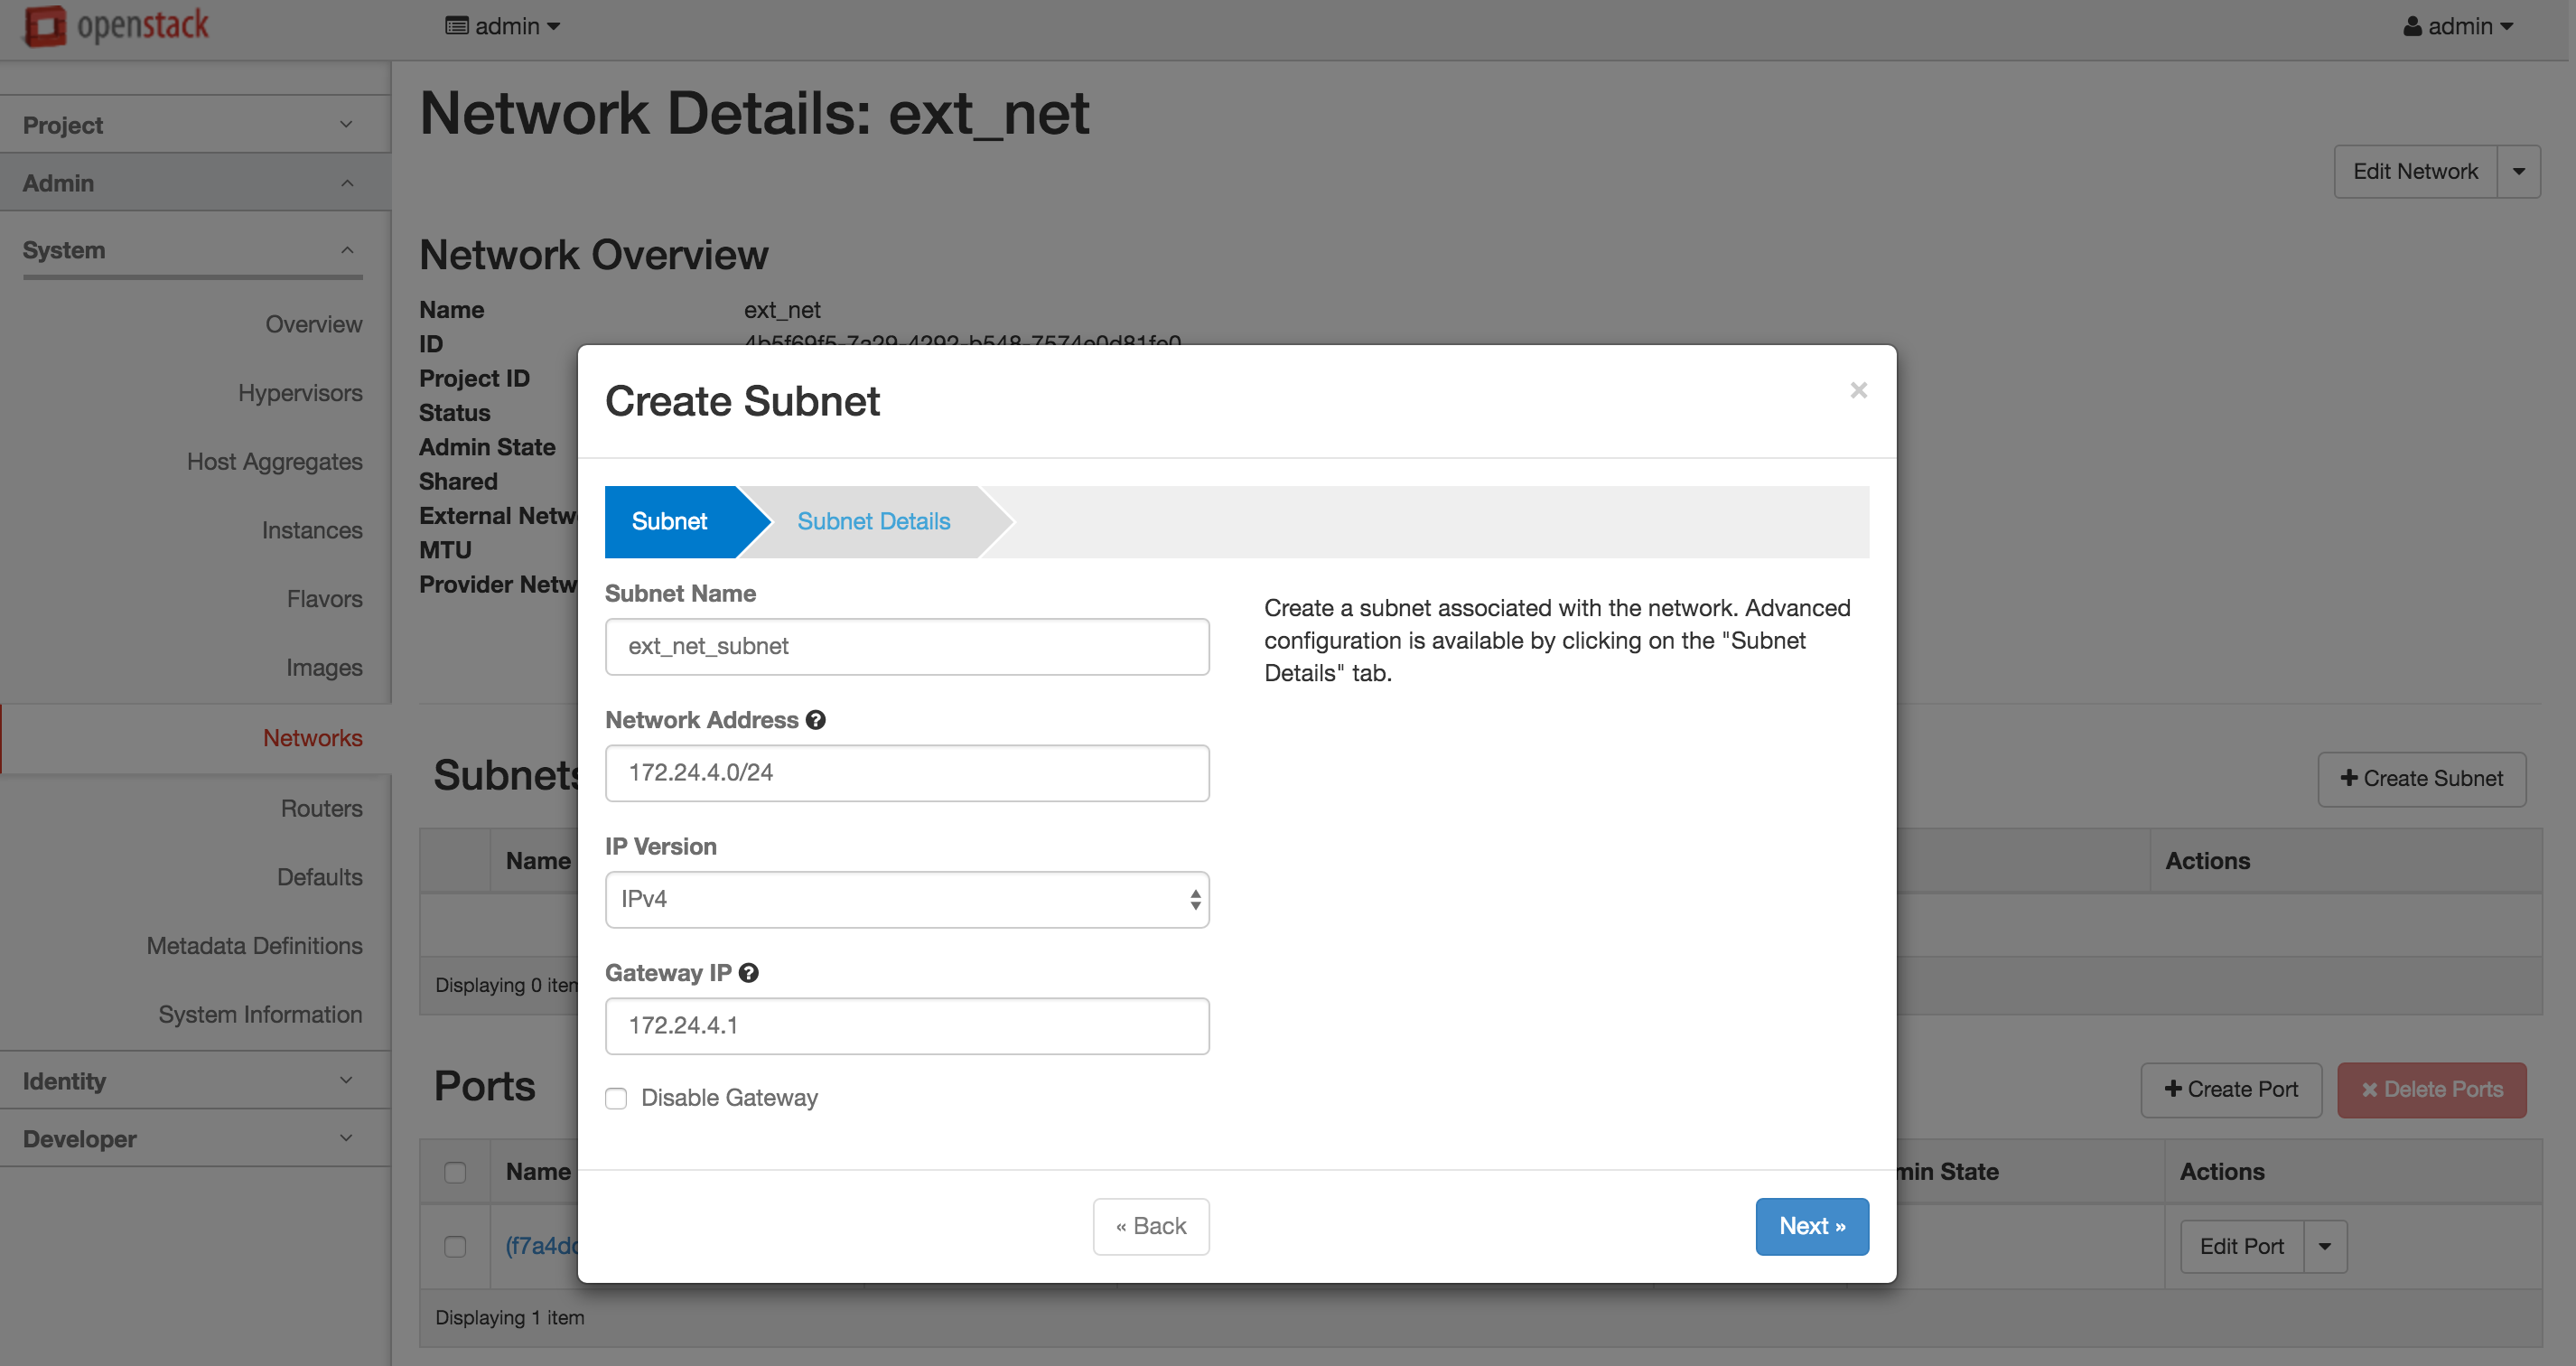This screenshot has width=2576, height=1366.
Task: Click the Back button
Action: click(x=1150, y=1226)
